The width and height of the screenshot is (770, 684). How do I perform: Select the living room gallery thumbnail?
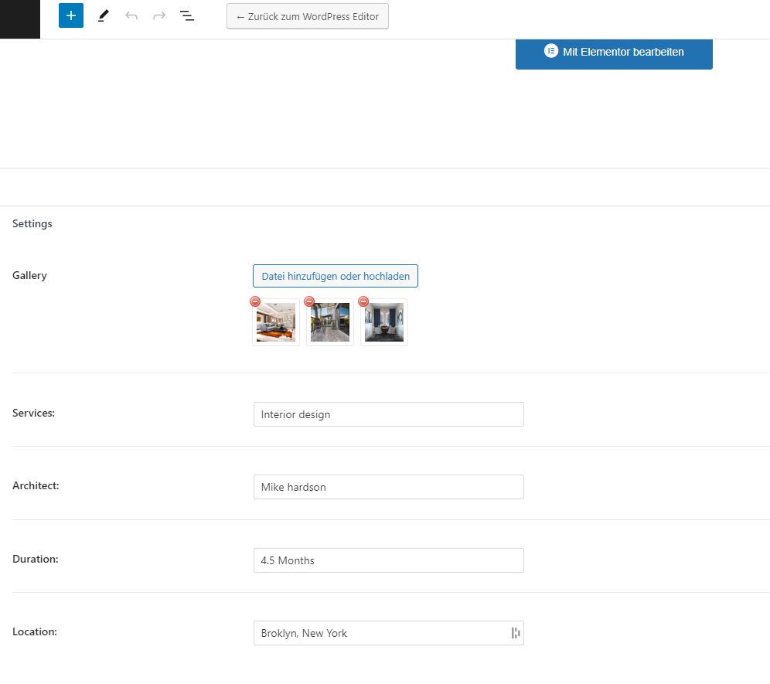tap(276, 322)
